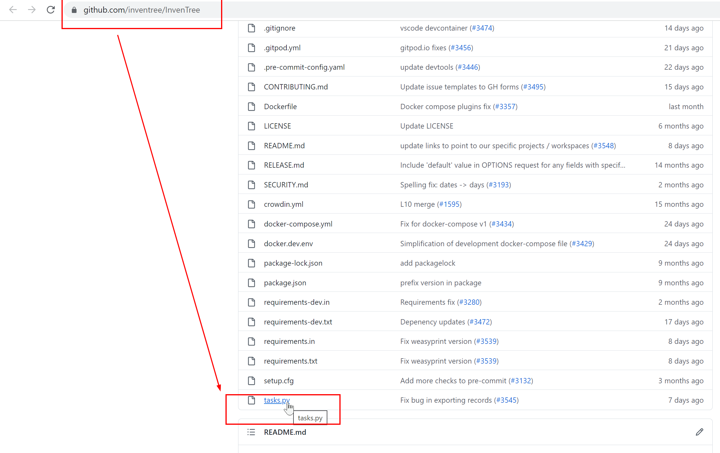Open the README.md editor via pencil icon

tap(700, 432)
